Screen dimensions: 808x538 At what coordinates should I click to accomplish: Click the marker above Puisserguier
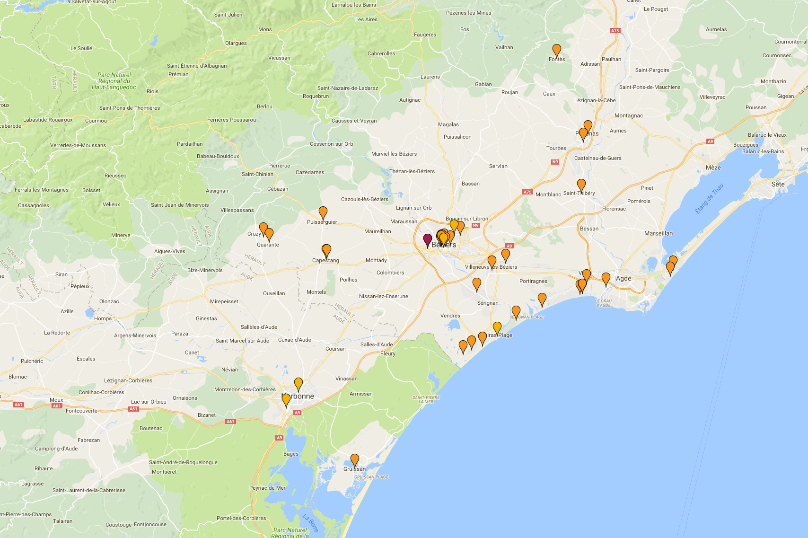point(323,213)
